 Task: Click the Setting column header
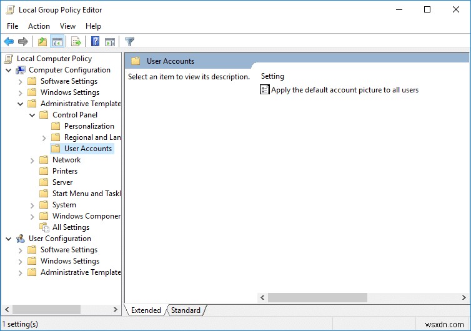(x=272, y=76)
